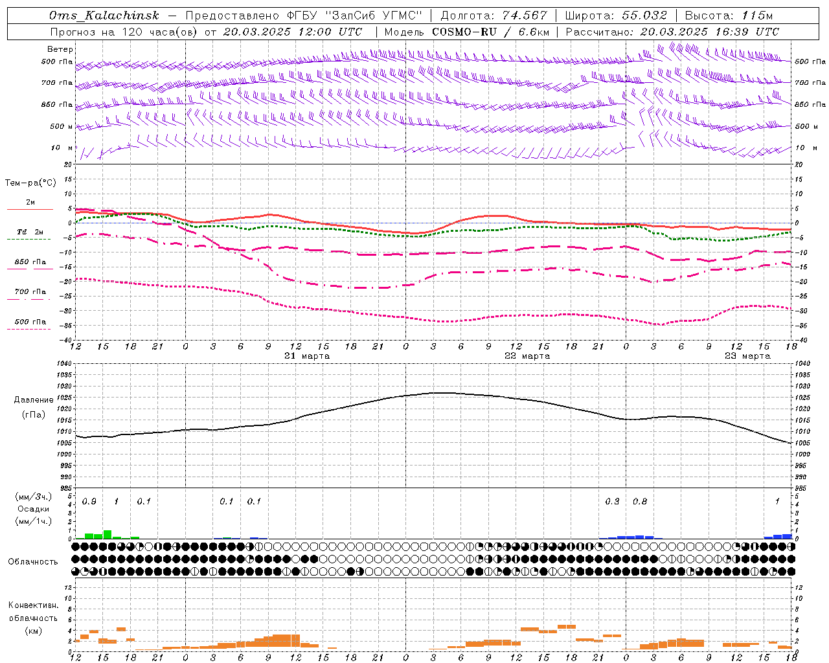Click the 700 гПа temperature legend entry
829x663 pixels.
30,292
